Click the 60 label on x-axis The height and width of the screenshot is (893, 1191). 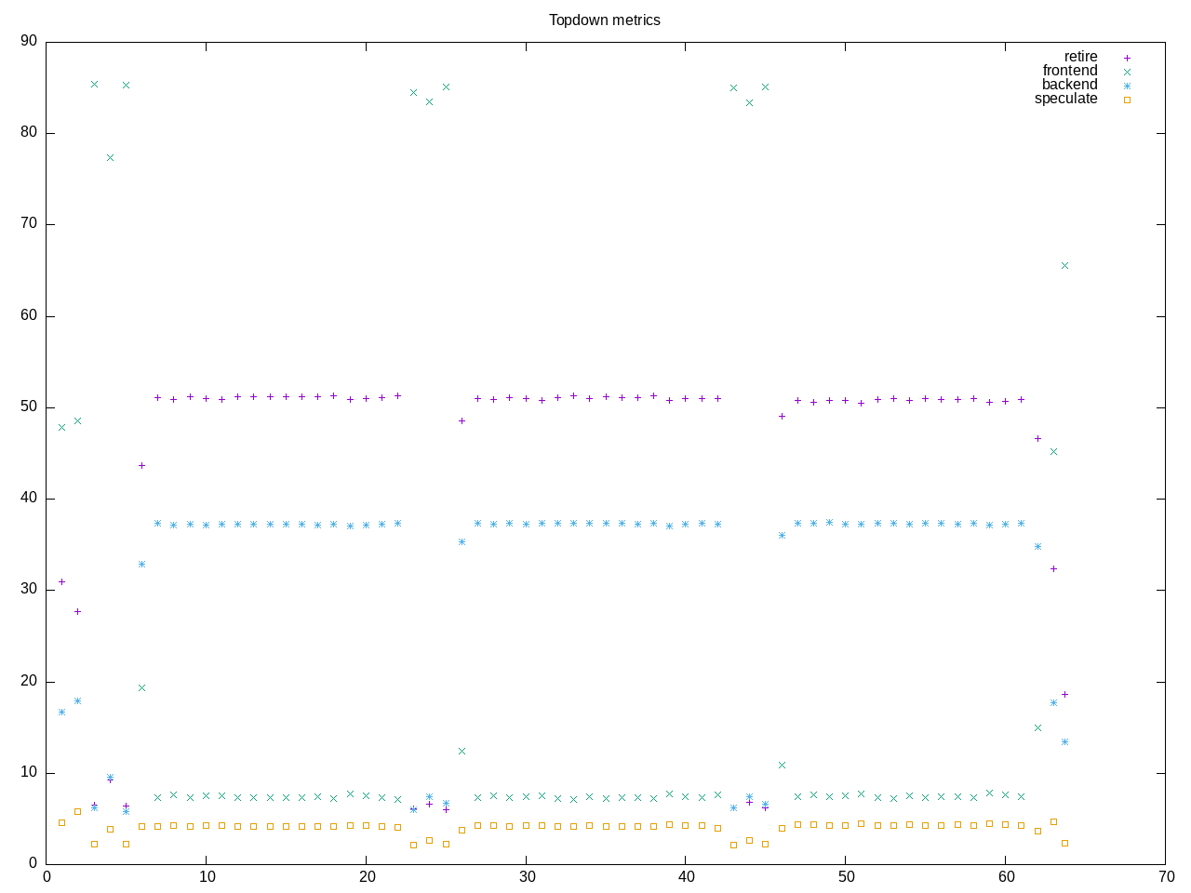[x=1005, y=877]
